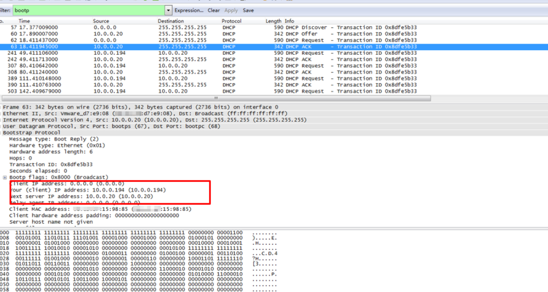Sort packets by the Info column header
548x292 pixels.
tap(289, 21)
